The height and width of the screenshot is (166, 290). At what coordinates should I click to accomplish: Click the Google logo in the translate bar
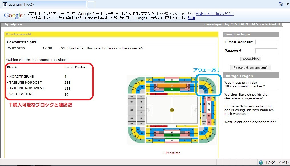point(14,15)
